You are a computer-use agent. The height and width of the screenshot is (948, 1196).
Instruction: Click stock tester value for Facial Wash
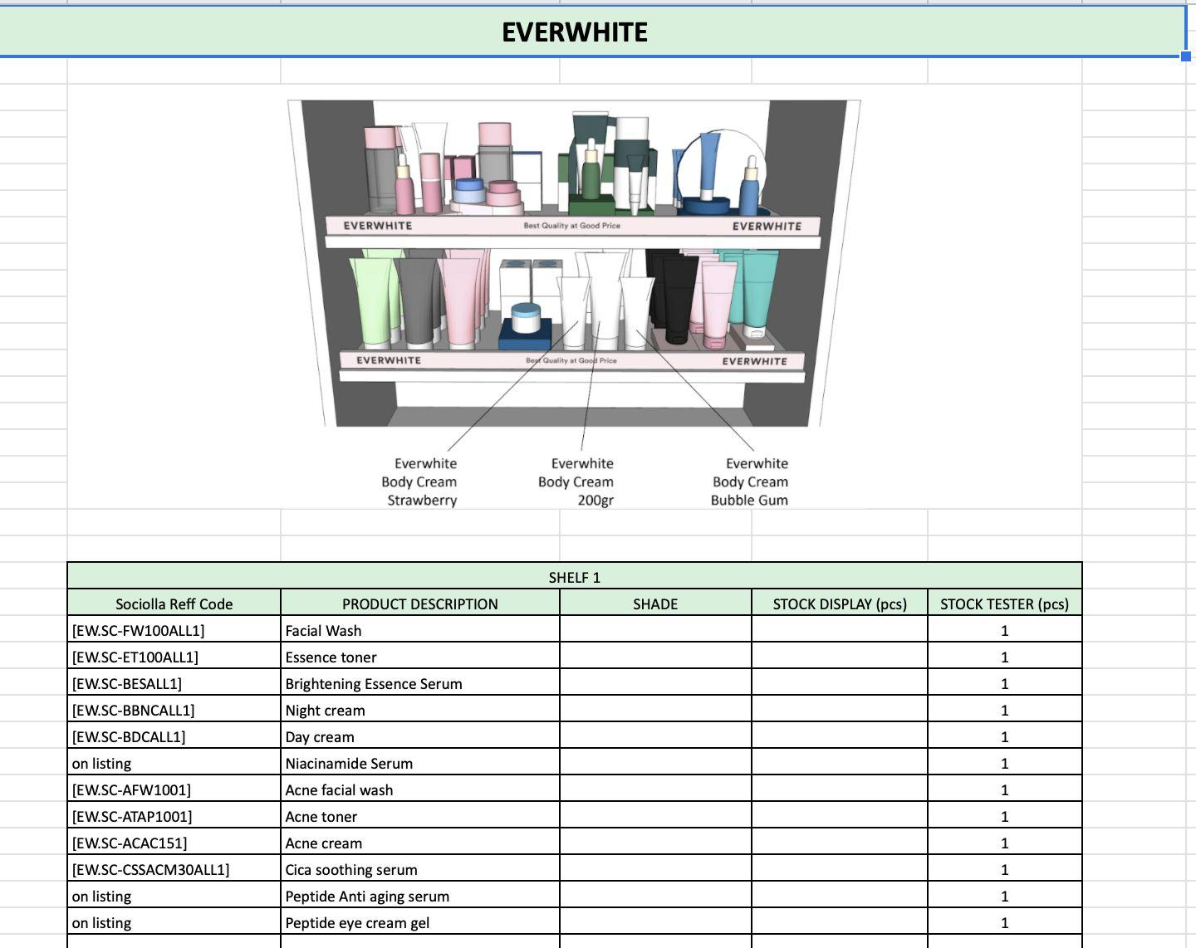click(x=1005, y=630)
